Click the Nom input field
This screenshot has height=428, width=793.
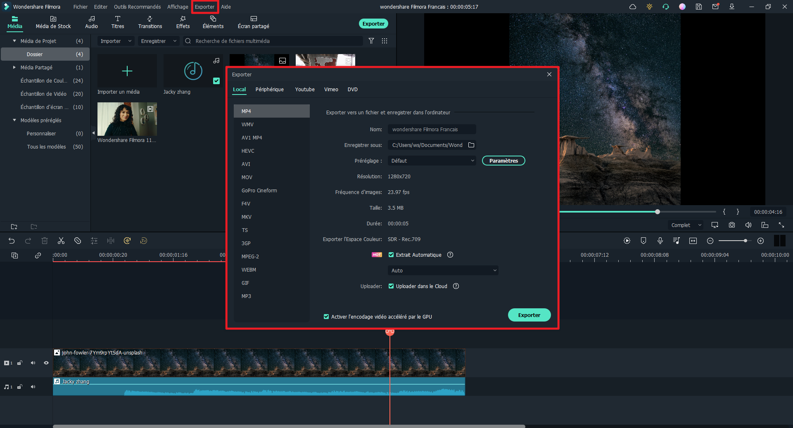click(x=432, y=129)
